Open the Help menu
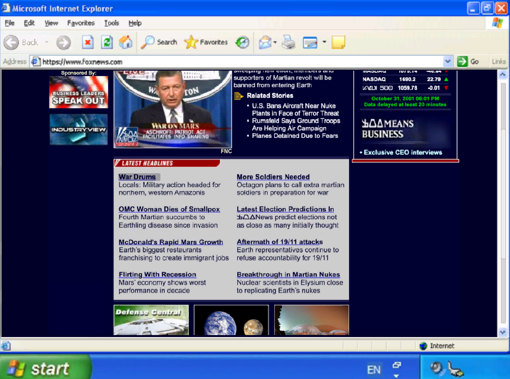This screenshot has width=510, height=379. point(135,23)
